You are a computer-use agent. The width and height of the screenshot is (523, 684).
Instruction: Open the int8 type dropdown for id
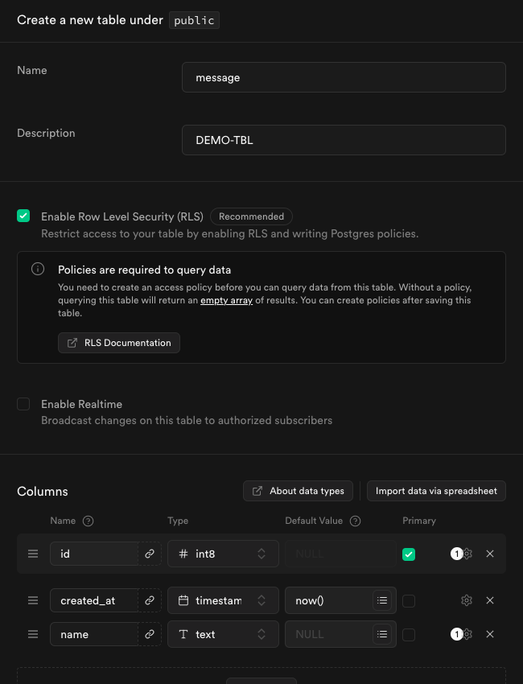(x=223, y=554)
